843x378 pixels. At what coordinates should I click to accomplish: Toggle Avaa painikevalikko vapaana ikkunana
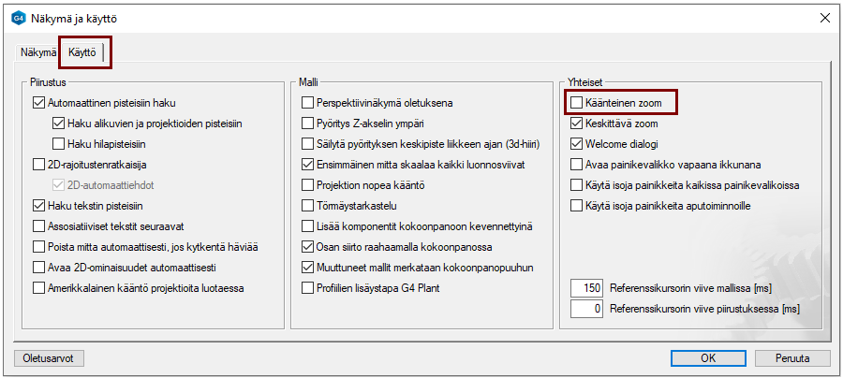coord(578,165)
